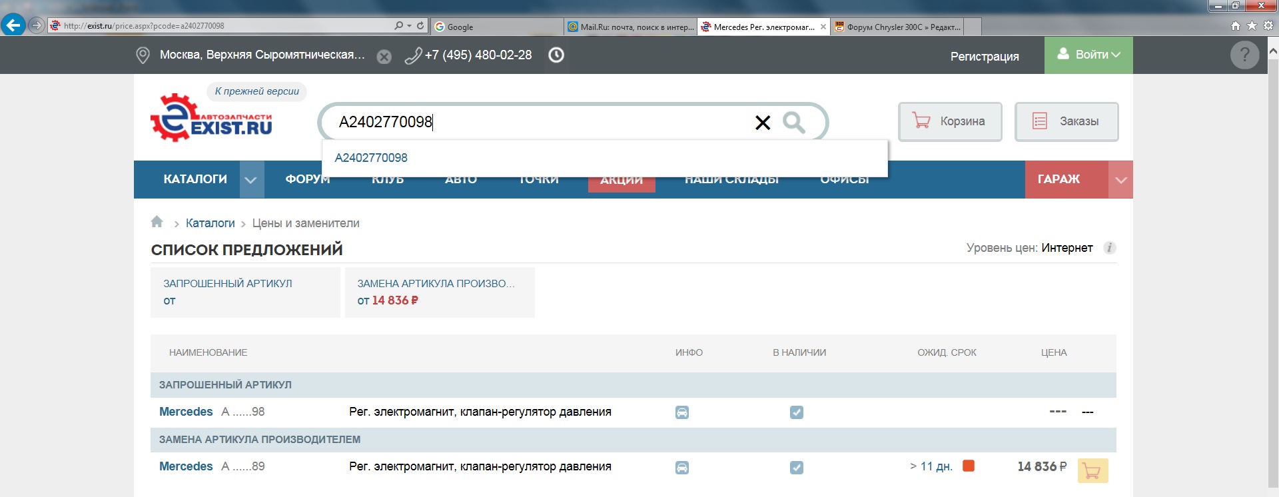The height and width of the screenshot is (497, 1279).
Task: Click the > 11 дн. delivery term
Action: pos(931,466)
